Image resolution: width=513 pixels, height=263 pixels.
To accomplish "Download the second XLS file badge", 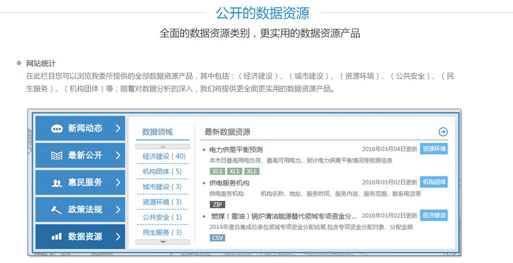I will (x=234, y=172).
